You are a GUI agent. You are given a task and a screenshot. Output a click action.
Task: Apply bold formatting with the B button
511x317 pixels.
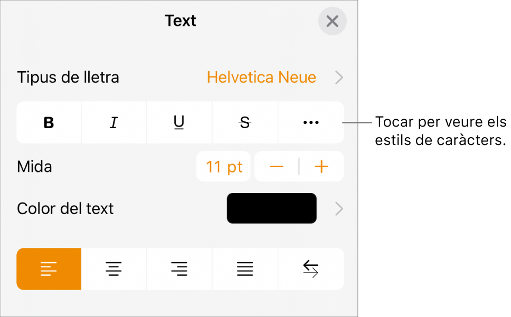(49, 122)
